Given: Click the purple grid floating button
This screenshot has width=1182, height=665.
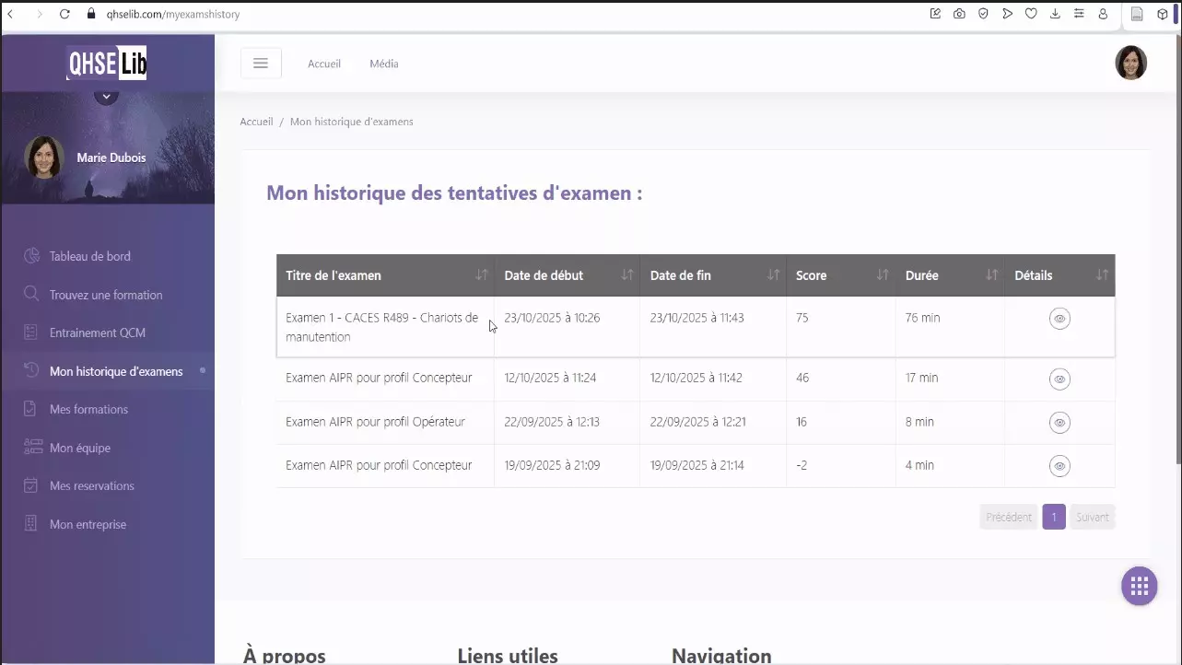Looking at the screenshot, I should [1139, 586].
